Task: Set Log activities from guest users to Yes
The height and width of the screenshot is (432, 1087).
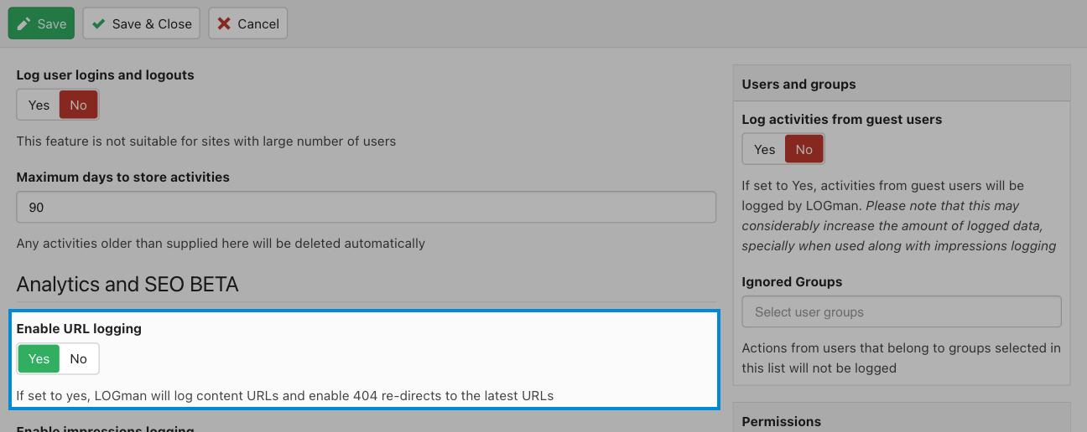Action: point(764,149)
